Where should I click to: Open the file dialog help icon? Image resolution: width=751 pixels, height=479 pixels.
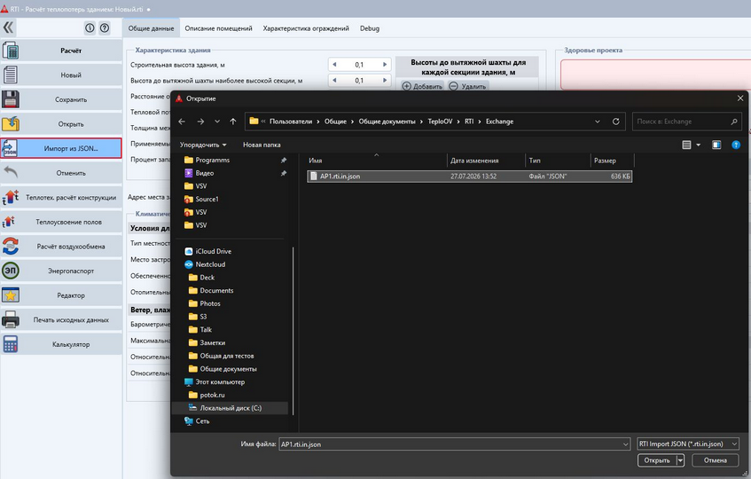(736, 145)
